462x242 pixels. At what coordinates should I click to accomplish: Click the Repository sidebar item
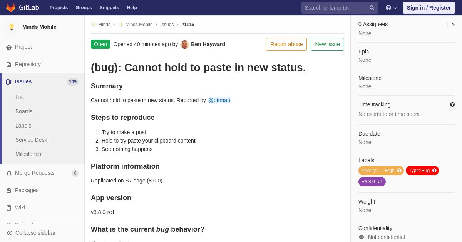pyautogui.click(x=42, y=64)
